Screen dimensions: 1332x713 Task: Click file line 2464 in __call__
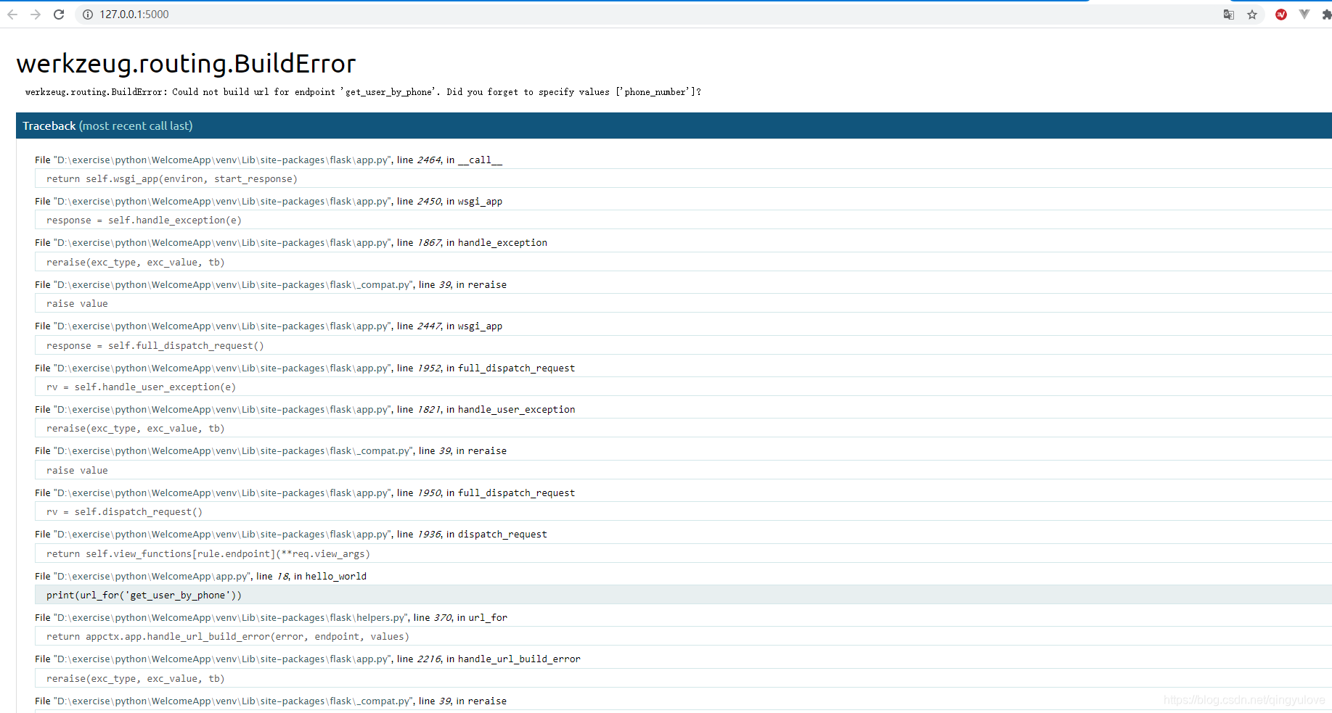[x=269, y=160]
